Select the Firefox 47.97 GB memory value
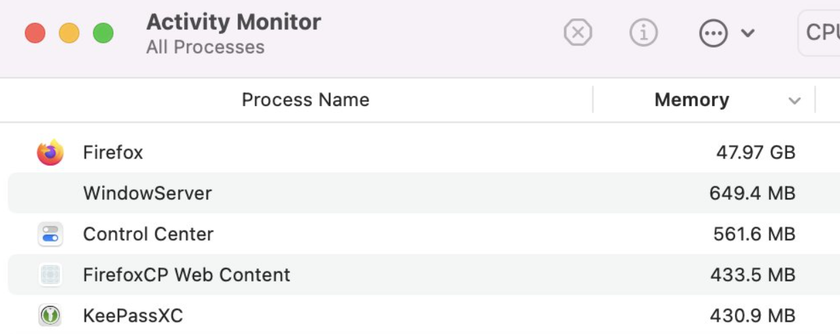This screenshot has height=334, width=840. click(756, 152)
